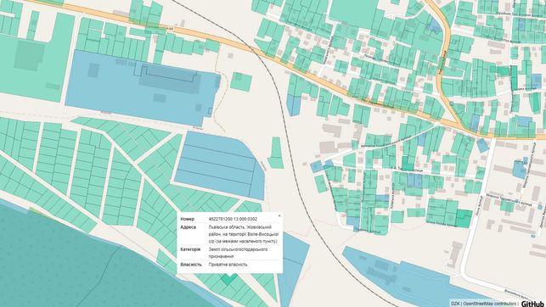This screenshot has height=307, width=546.
Task: Close the parcel info popup
Action: [x=279, y=215]
